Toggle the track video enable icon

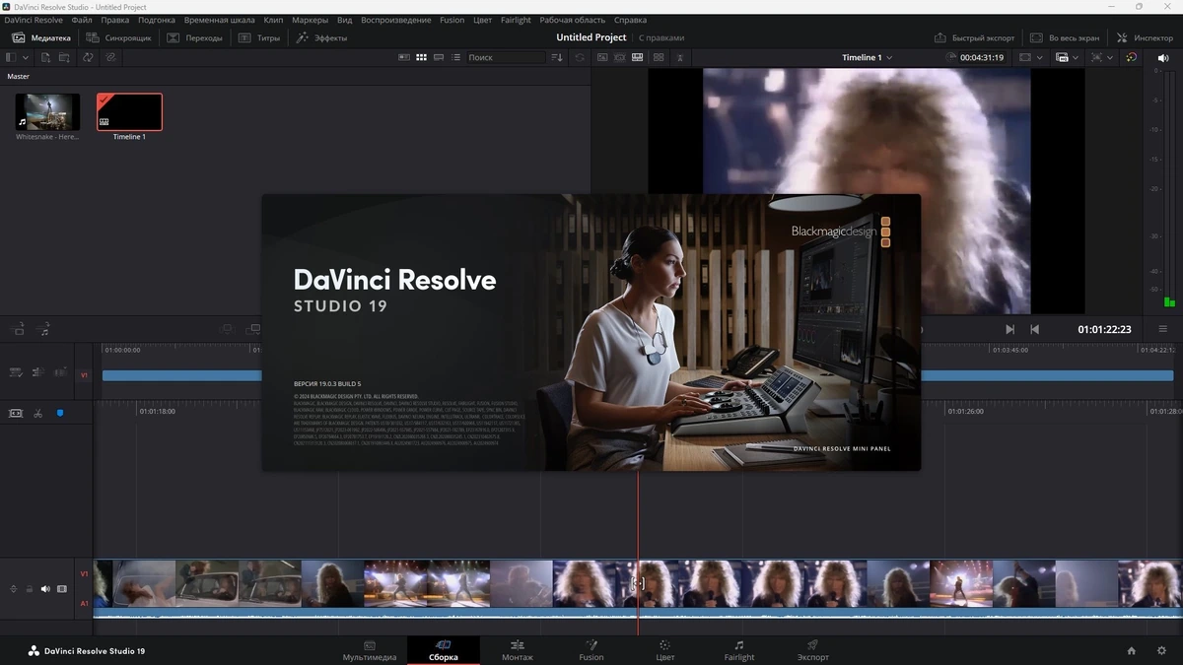[x=62, y=589]
